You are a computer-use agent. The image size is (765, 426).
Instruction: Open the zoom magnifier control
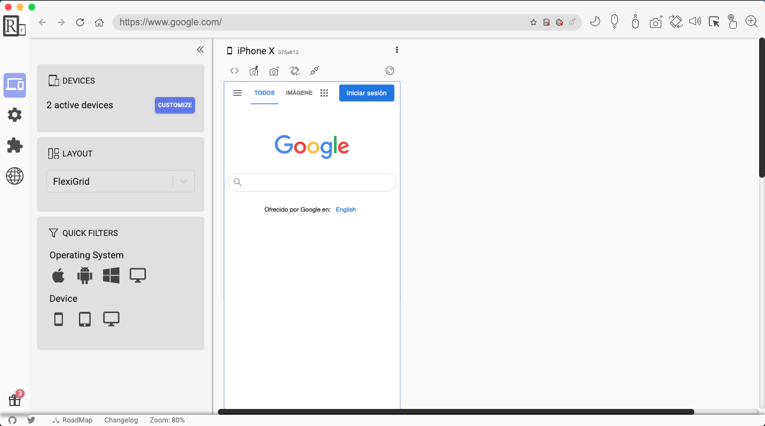point(751,22)
